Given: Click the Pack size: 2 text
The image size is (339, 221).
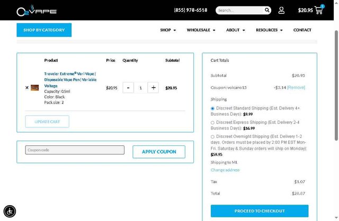Looking at the screenshot, I should 54,103.
